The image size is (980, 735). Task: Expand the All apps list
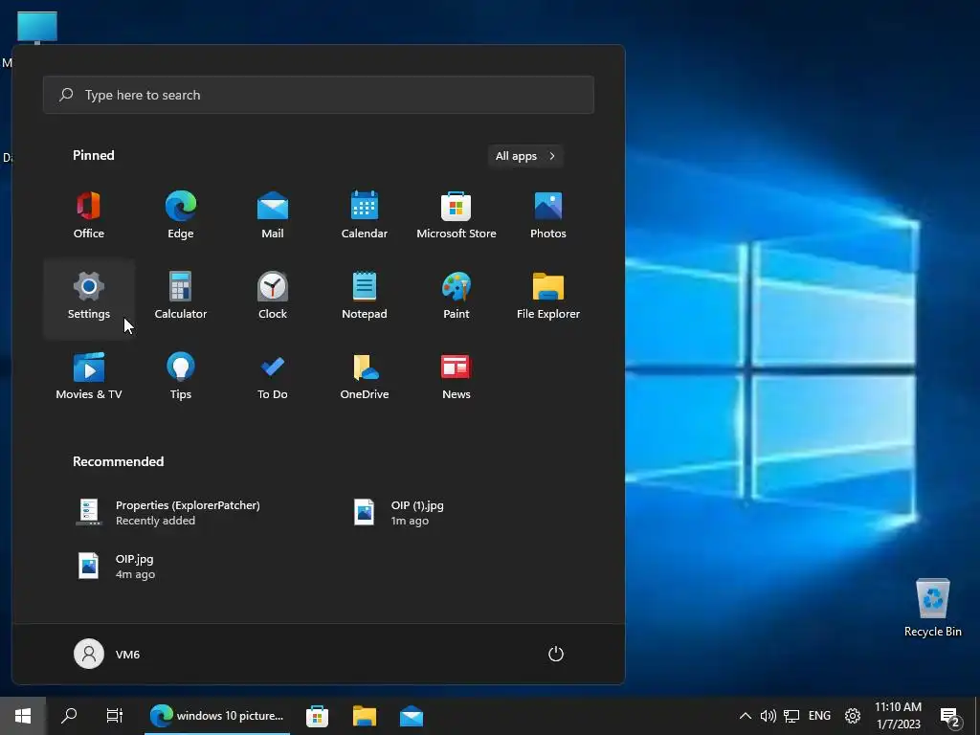(525, 156)
